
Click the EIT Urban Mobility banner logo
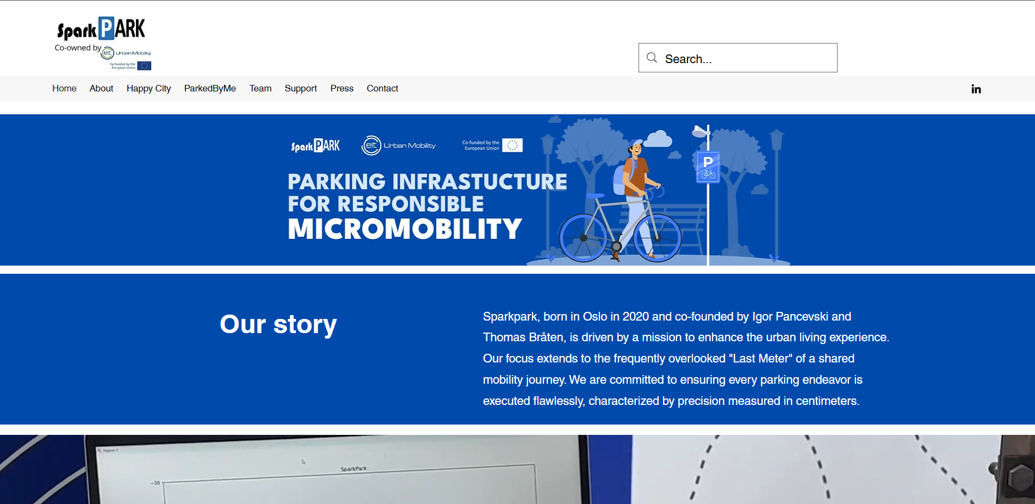click(x=399, y=145)
